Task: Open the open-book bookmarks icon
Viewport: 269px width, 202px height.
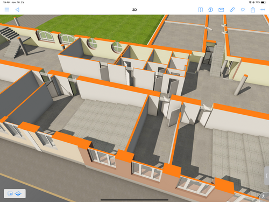Action: 200,10
